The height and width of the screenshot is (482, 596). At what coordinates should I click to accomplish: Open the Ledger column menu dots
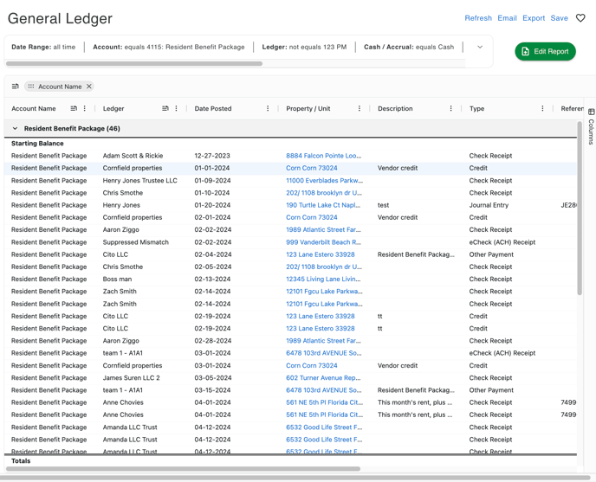pyautogui.click(x=177, y=109)
